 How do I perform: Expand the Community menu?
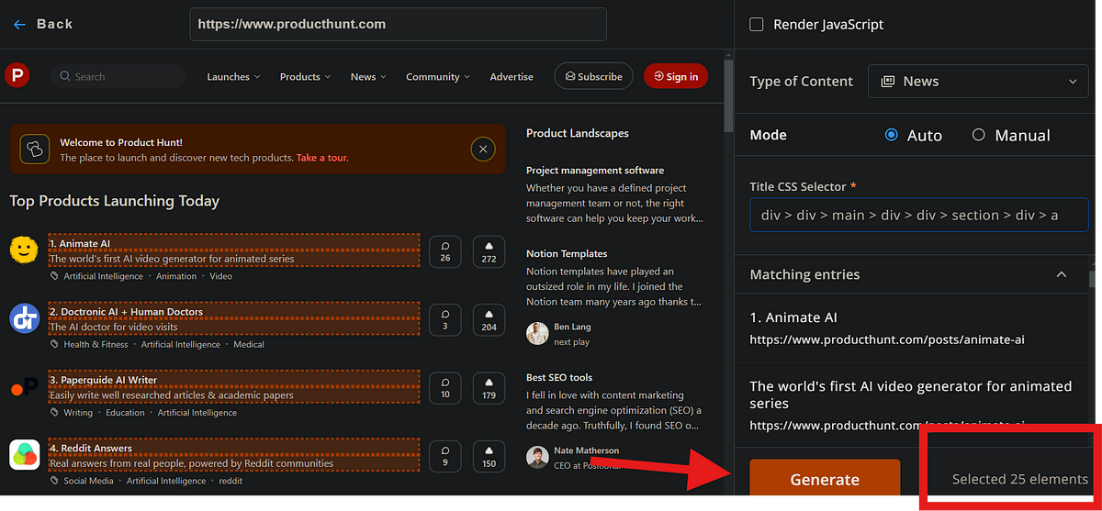[438, 77]
